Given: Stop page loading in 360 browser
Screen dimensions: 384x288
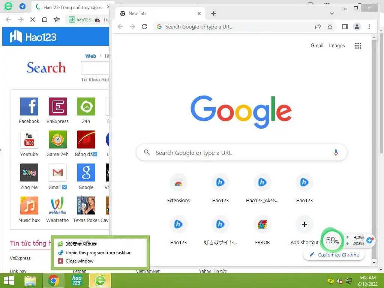Looking at the screenshot, I should pyautogui.click(x=32, y=19).
